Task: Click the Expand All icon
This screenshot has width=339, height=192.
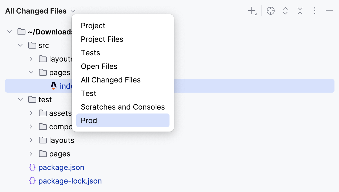Action: [285, 11]
